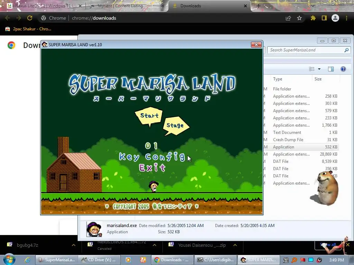Click the Search SuperMarisaLand field in Explorer
The height and width of the screenshot is (265, 354).
click(309, 50)
